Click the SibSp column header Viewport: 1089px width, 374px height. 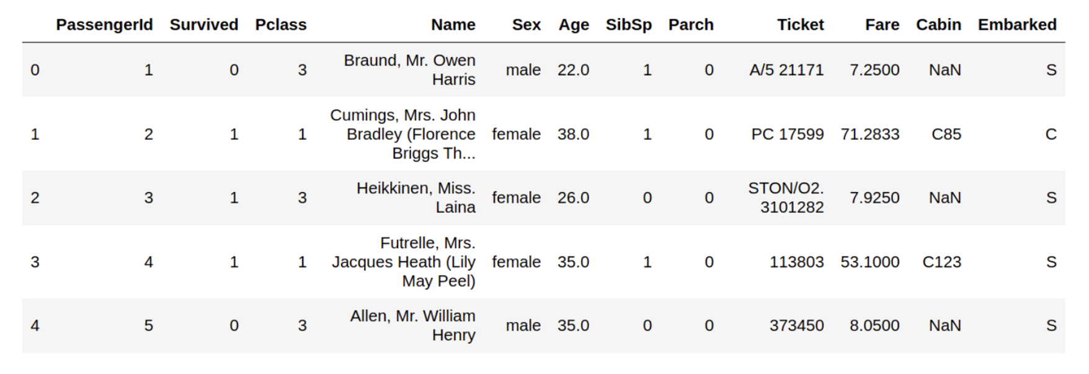tap(628, 25)
